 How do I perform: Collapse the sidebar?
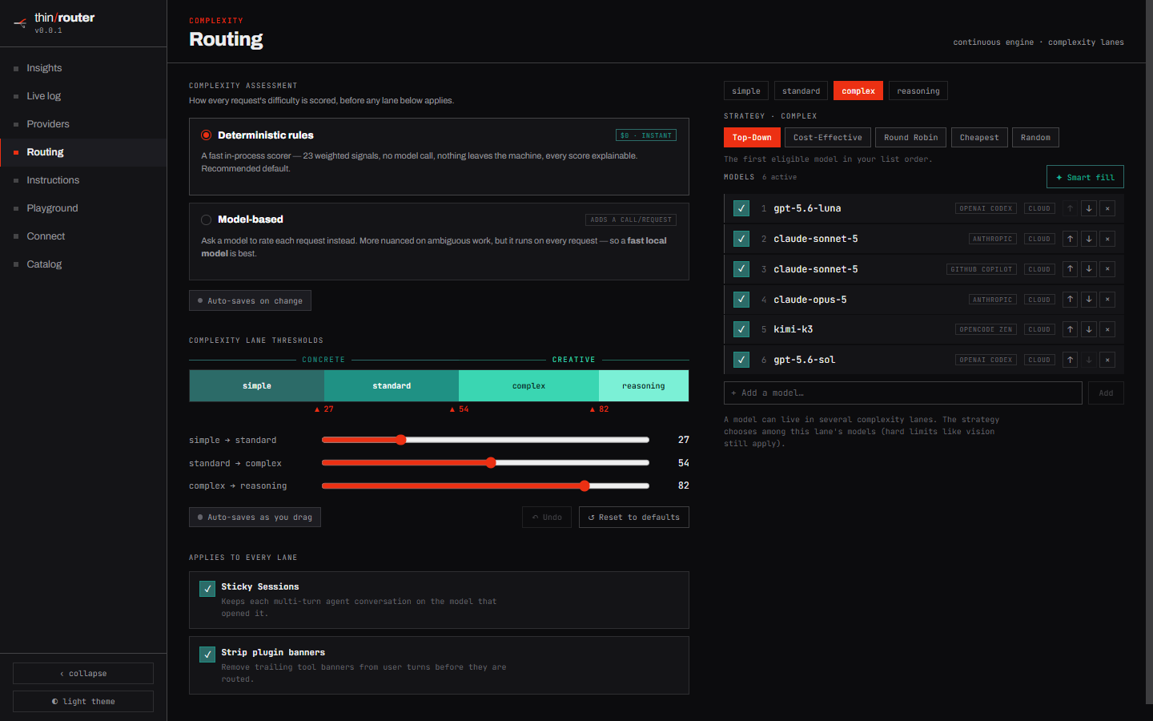click(x=83, y=673)
